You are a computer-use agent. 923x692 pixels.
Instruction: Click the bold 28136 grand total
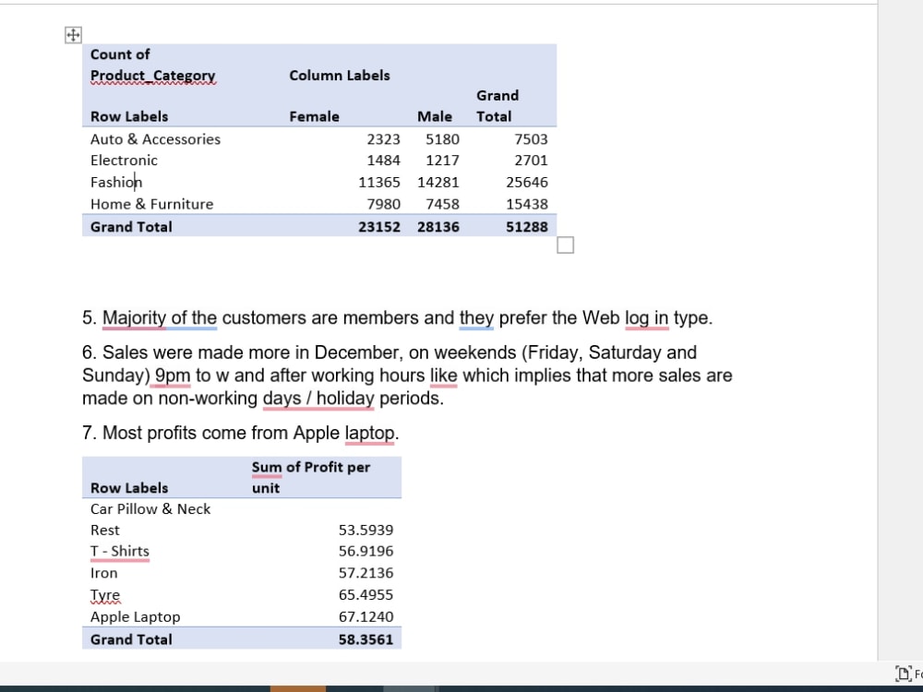tap(438, 227)
